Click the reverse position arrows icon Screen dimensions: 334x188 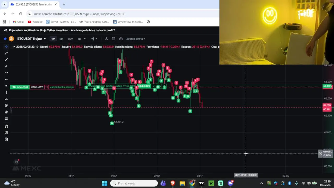[46, 87]
